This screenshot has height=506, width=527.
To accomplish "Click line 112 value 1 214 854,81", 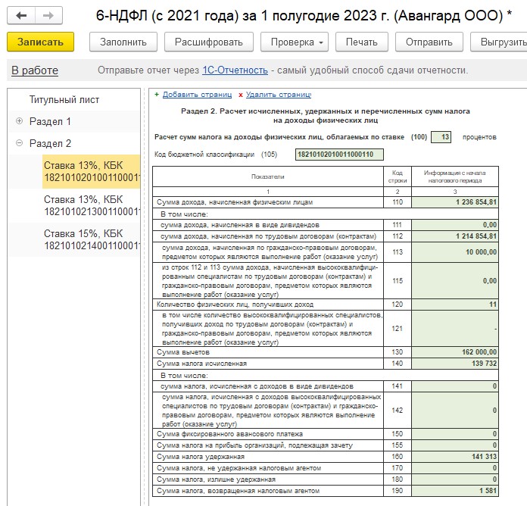I will [x=455, y=236].
